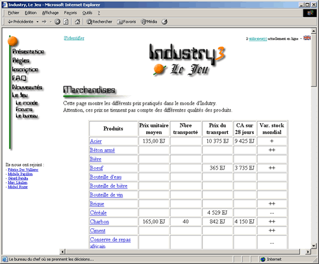Open the Fichier menu
The image size is (319, 264).
click(13, 13)
